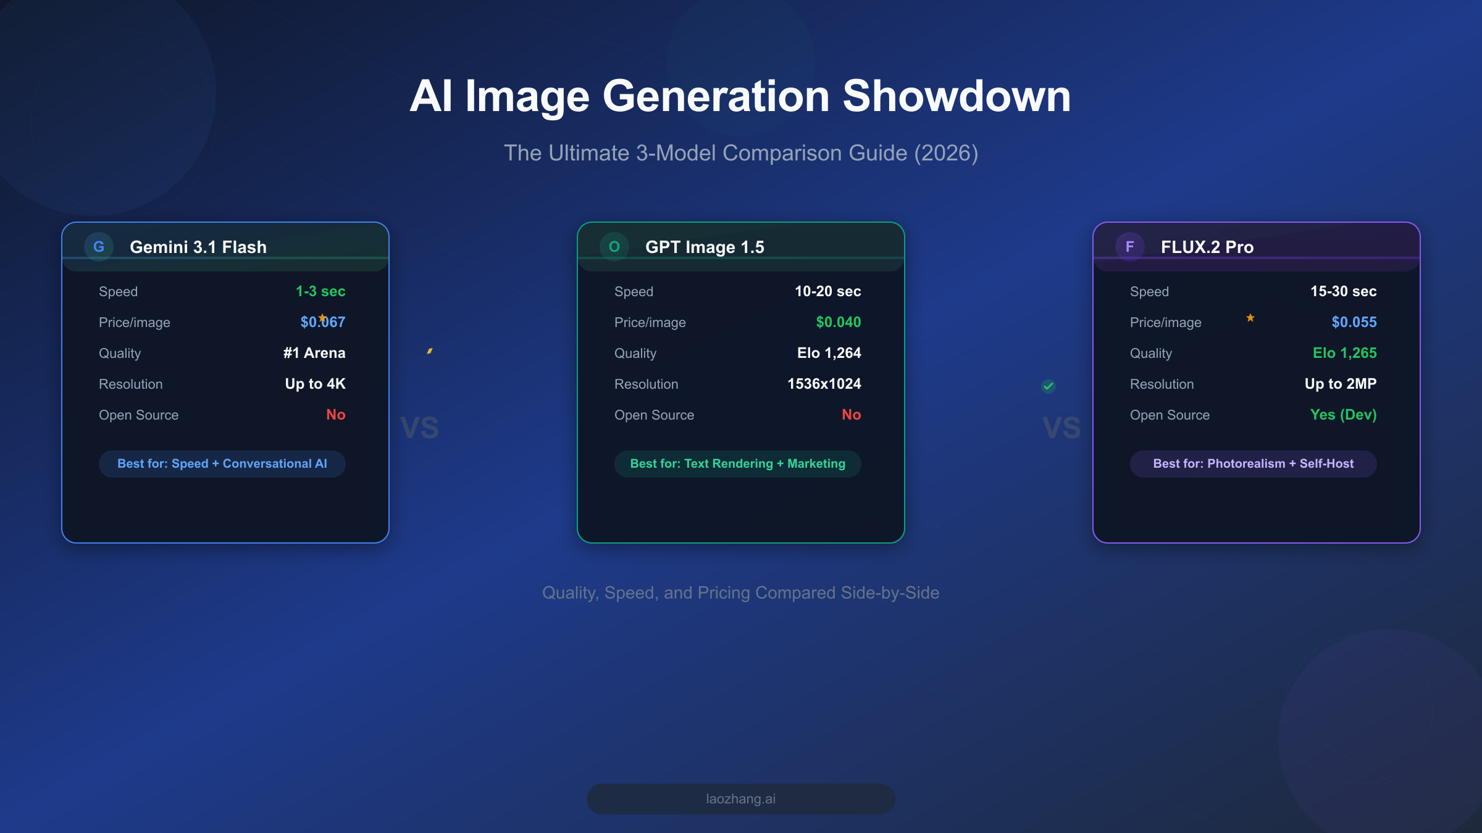The height and width of the screenshot is (833, 1482).
Task: Click 'Best for: Photorealism + Self-Host' pill
Action: (x=1254, y=463)
